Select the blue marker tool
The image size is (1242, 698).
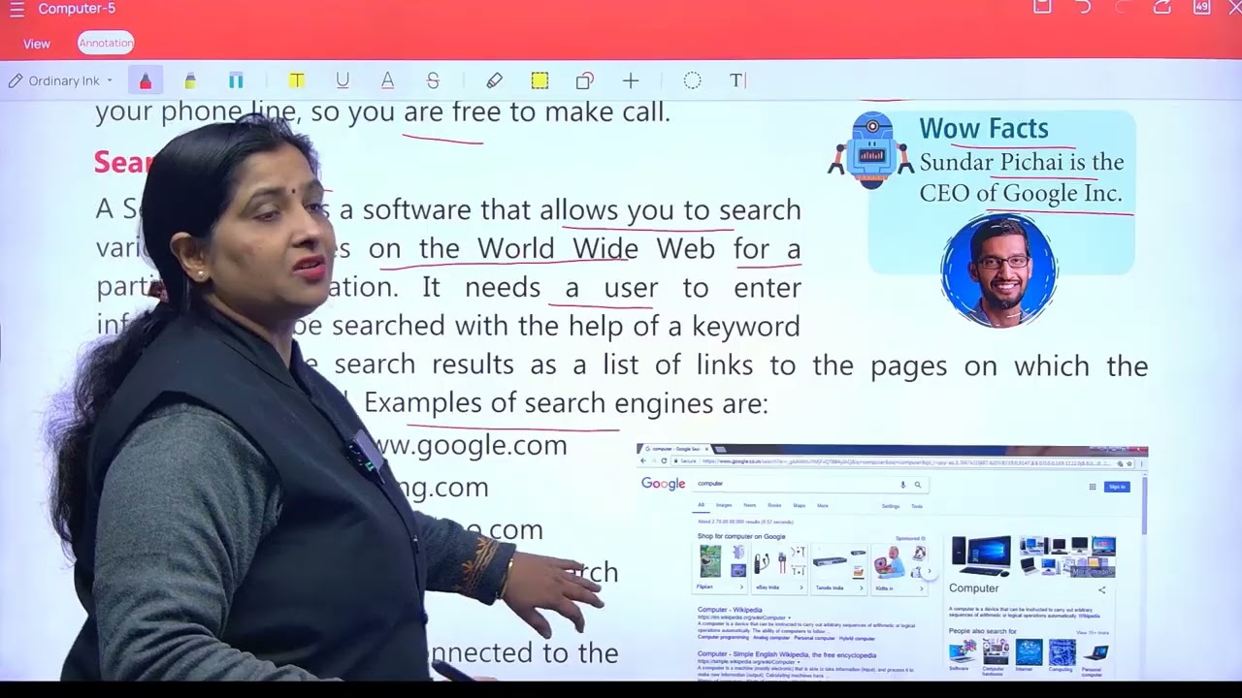click(236, 81)
